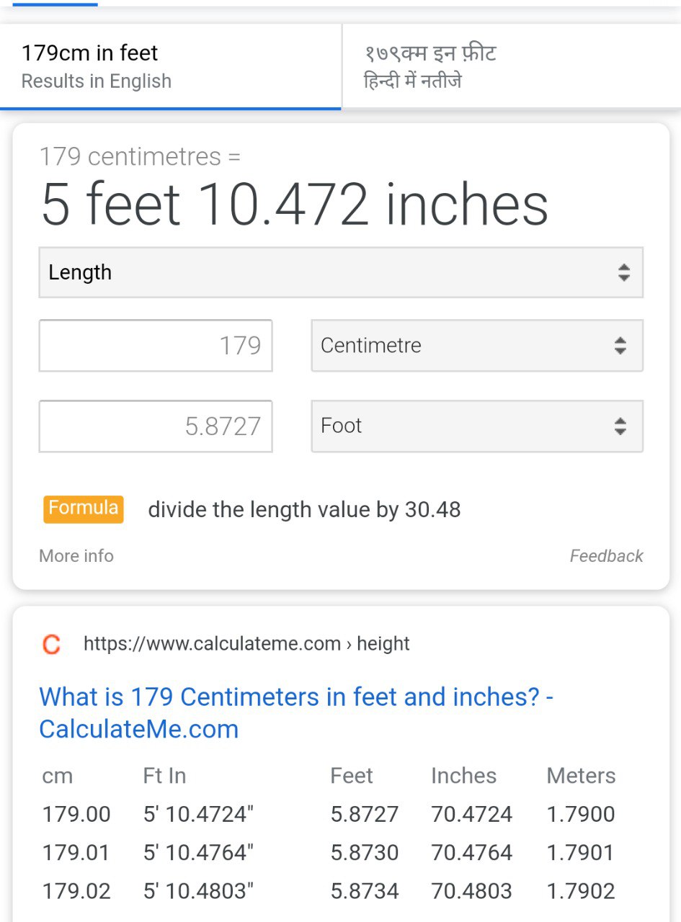681x922 pixels.
Task: Click the 179 centimetre input field
Action: click(x=156, y=346)
